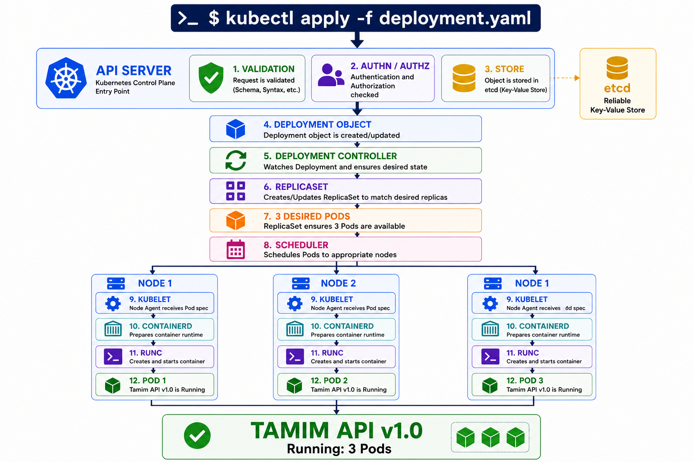Image resolution: width=693 pixels, height=462 pixels.
Task: Click the Runc terminal icon in right Node 1
Action: (490, 356)
